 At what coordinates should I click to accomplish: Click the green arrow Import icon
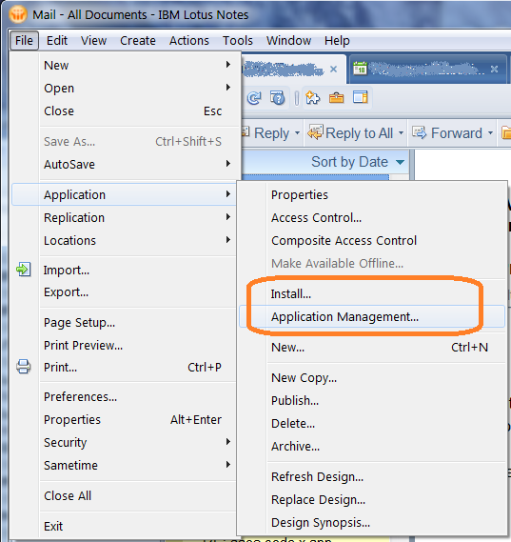pos(24,270)
